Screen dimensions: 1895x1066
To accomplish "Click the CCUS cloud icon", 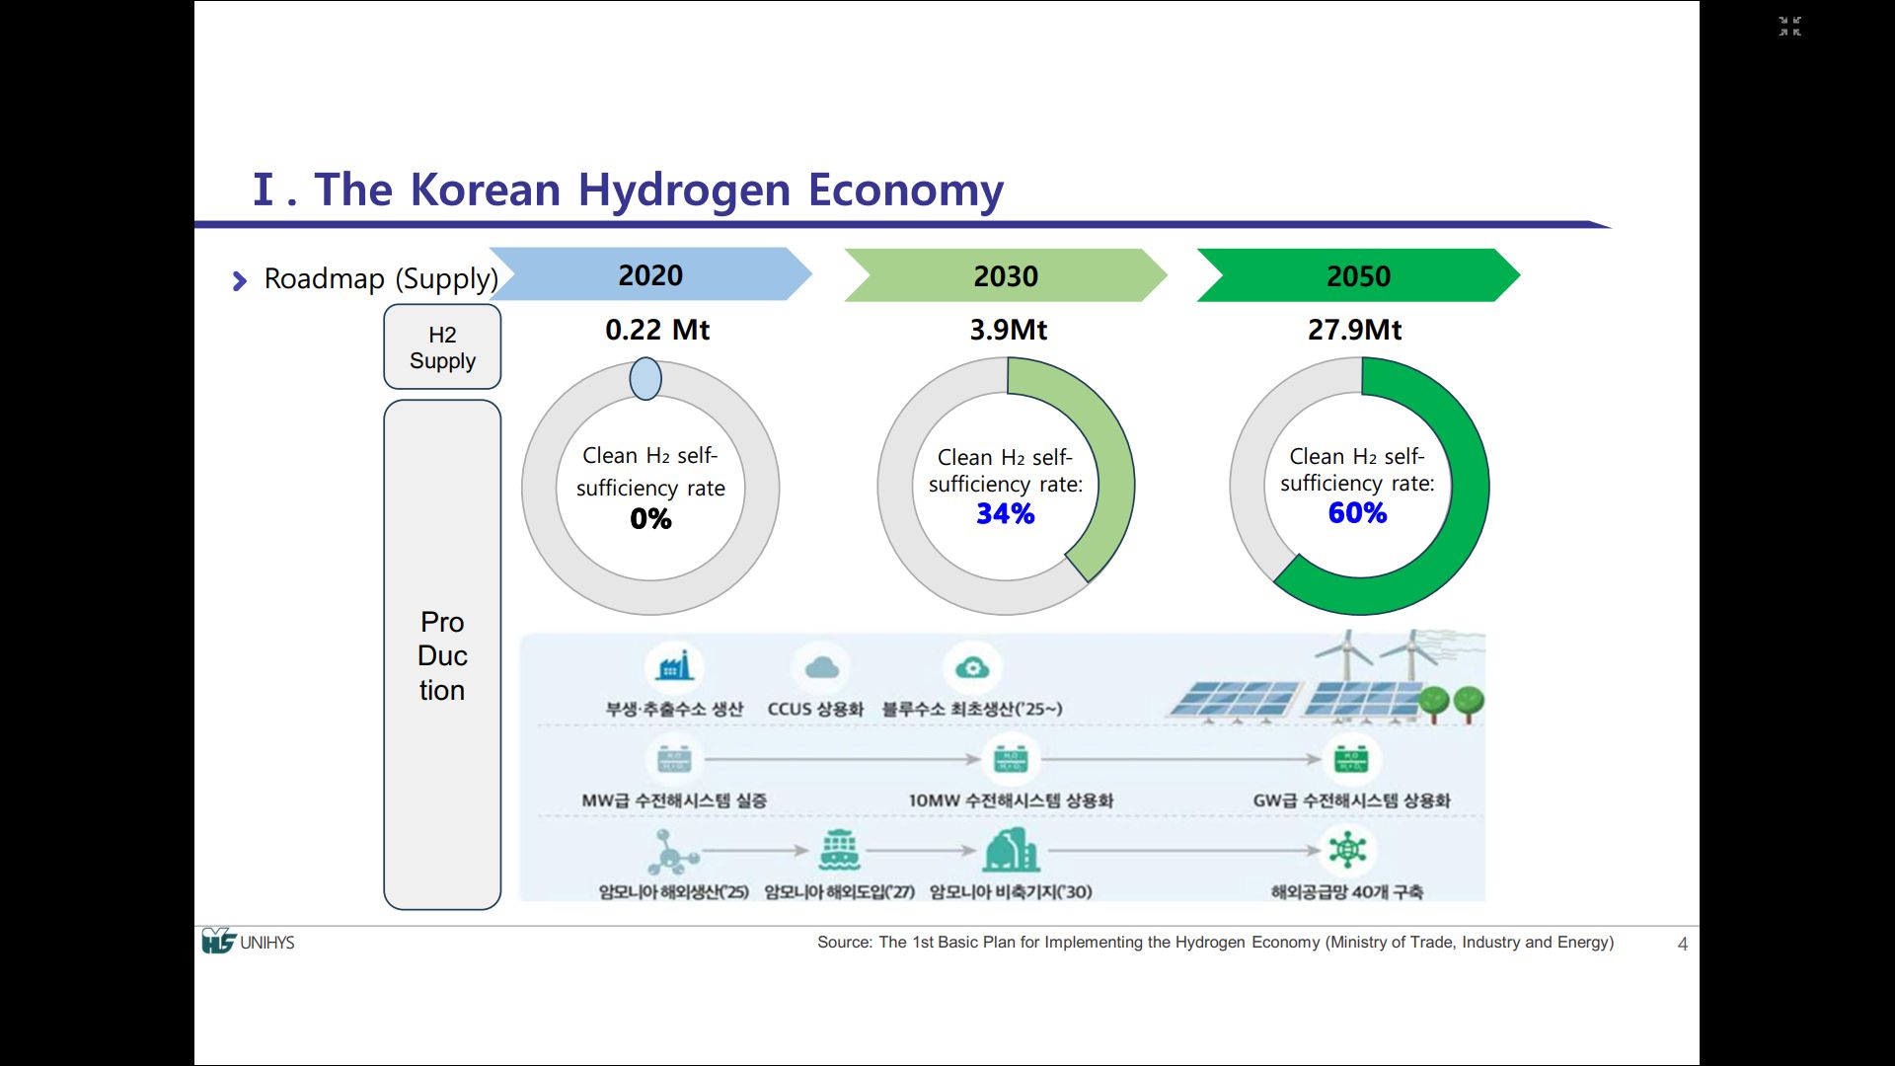I will (x=820, y=668).
